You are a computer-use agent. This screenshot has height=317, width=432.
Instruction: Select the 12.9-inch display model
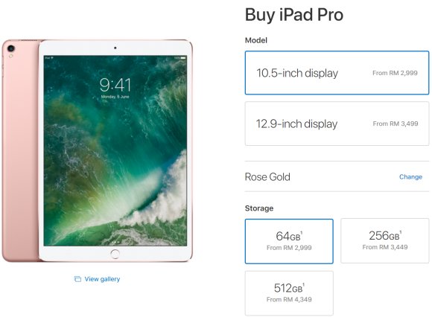pyautogui.click(x=337, y=124)
